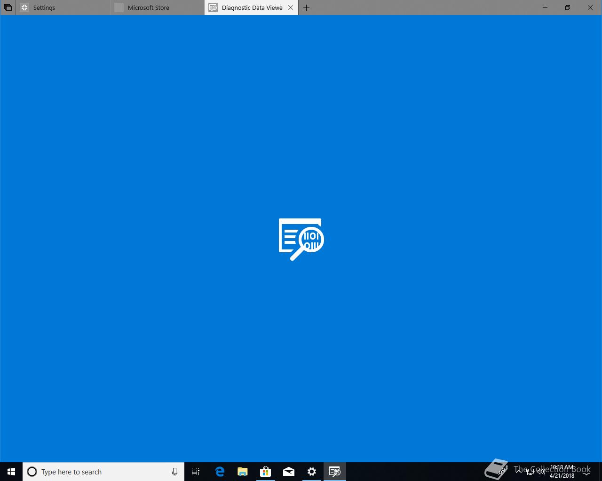The height and width of the screenshot is (481, 602).
Task: Open the previous tabs icon in title bar
Action: point(8,8)
